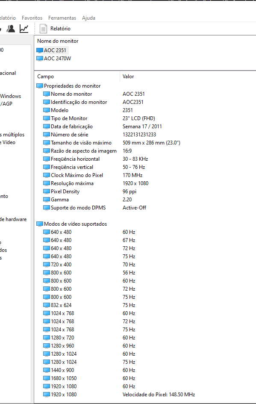
Task: Select the Pixel Density row
Action: pyautogui.click(x=145, y=192)
